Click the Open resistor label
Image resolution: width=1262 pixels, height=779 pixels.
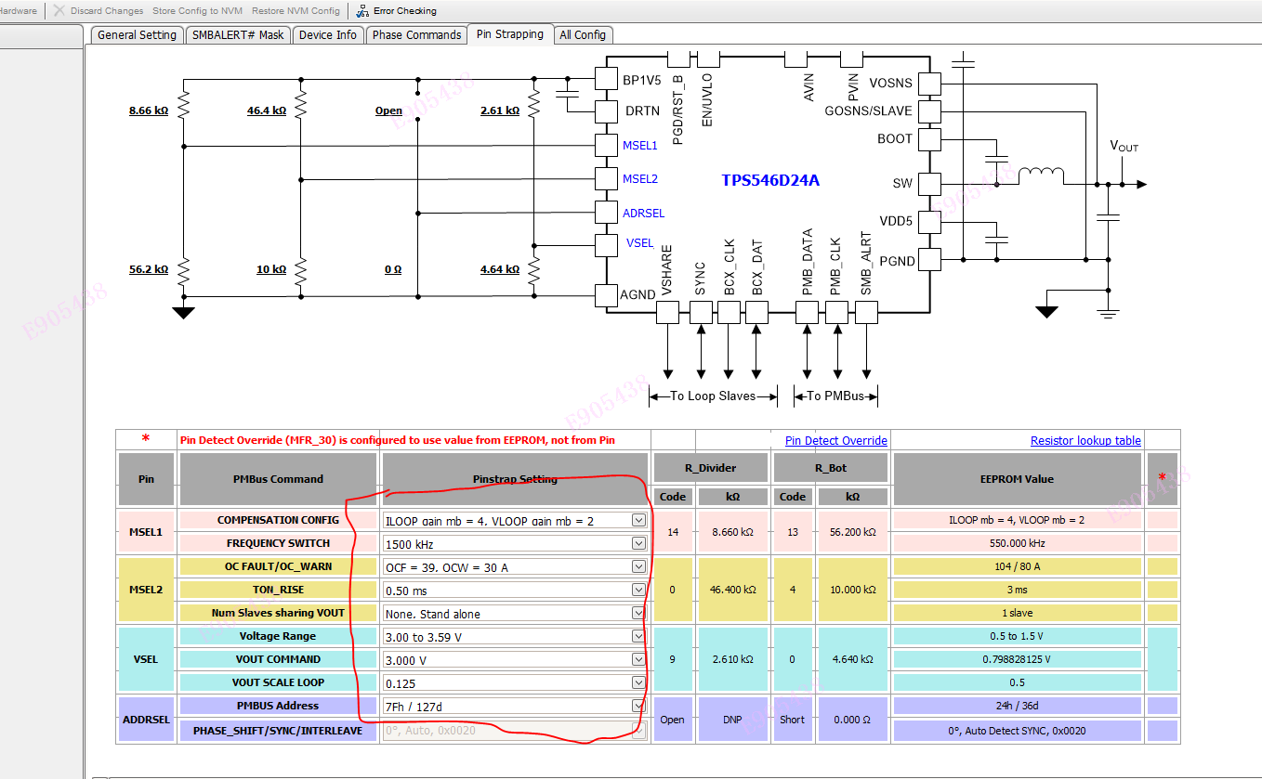coord(388,110)
